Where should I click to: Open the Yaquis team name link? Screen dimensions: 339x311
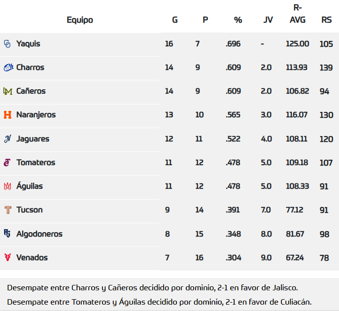tap(28, 44)
